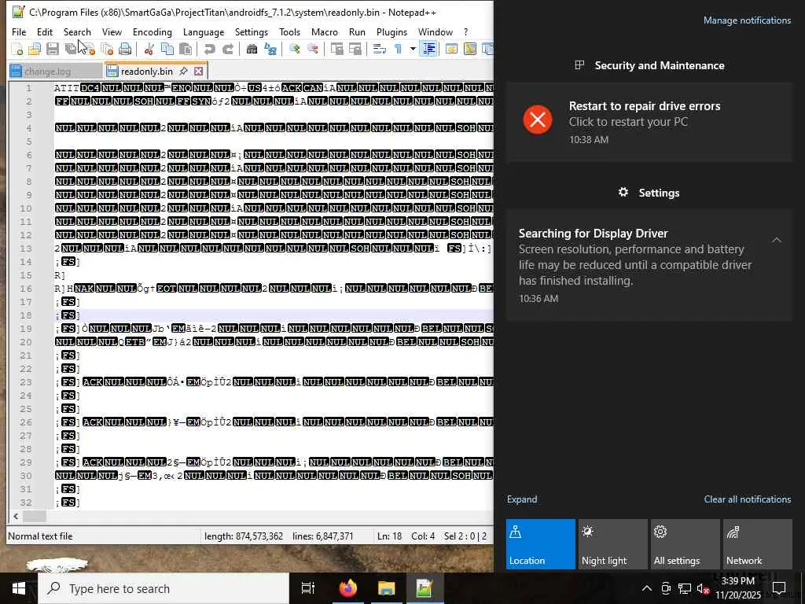The image size is (805, 604).
Task: Open the ? help menu
Action: [x=465, y=31]
